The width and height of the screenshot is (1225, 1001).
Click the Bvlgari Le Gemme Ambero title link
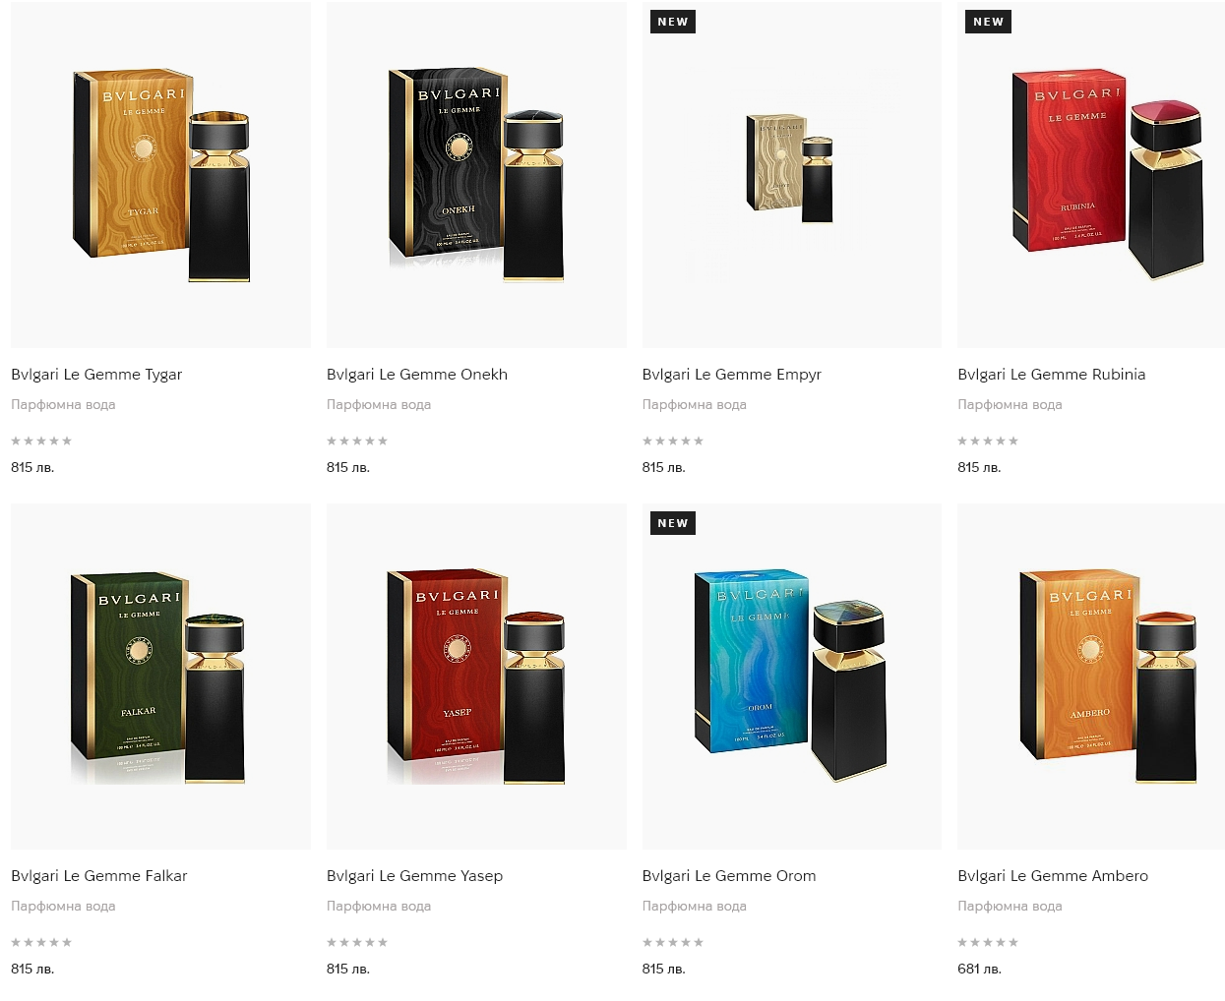(x=1053, y=876)
